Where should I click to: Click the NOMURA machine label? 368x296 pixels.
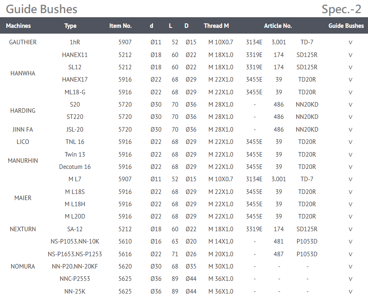[23, 266]
